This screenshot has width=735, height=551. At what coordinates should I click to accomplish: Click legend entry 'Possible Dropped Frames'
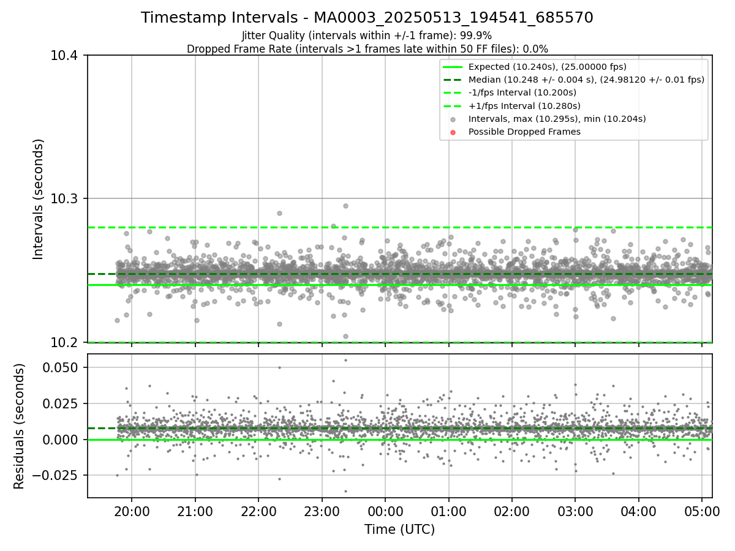pos(524,132)
